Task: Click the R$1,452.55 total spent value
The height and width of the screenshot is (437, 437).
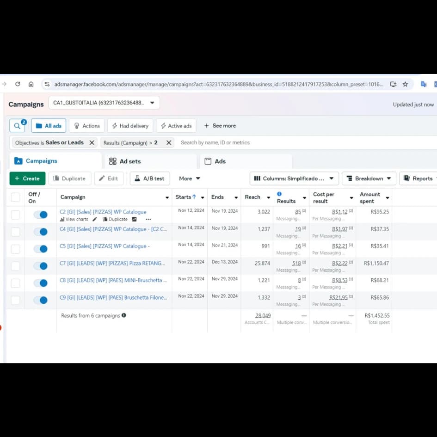Action: (x=377, y=315)
